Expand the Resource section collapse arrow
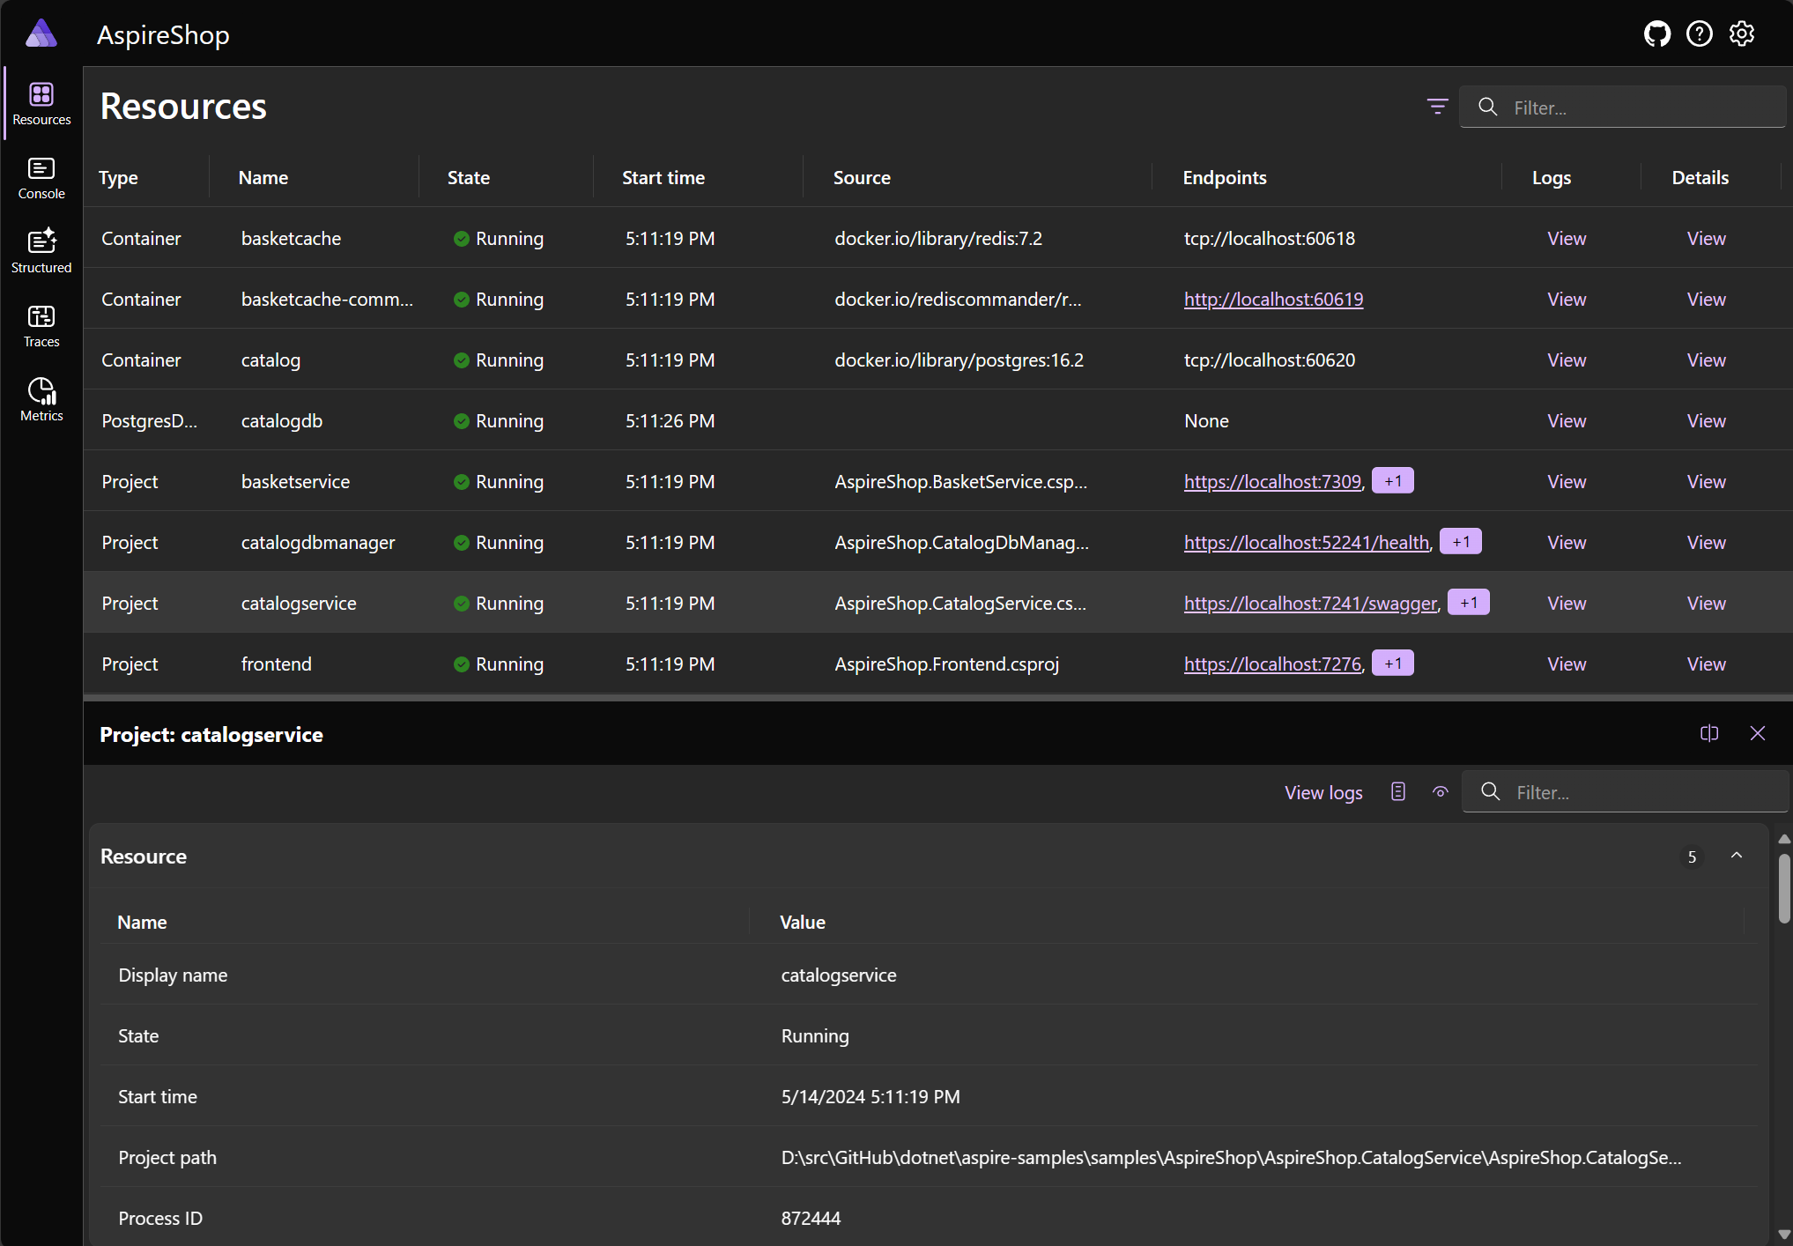This screenshot has width=1793, height=1246. tap(1737, 857)
